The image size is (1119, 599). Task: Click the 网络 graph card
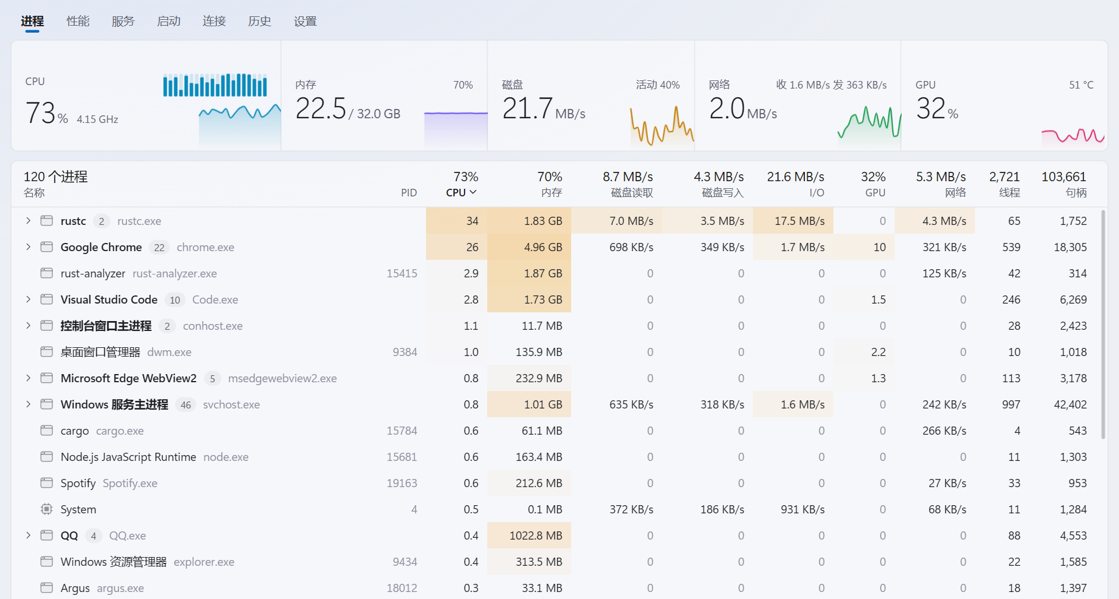point(798,96)
